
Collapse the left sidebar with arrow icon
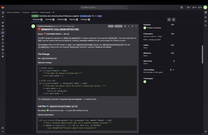pyautogui.click(x=3, y=132)
